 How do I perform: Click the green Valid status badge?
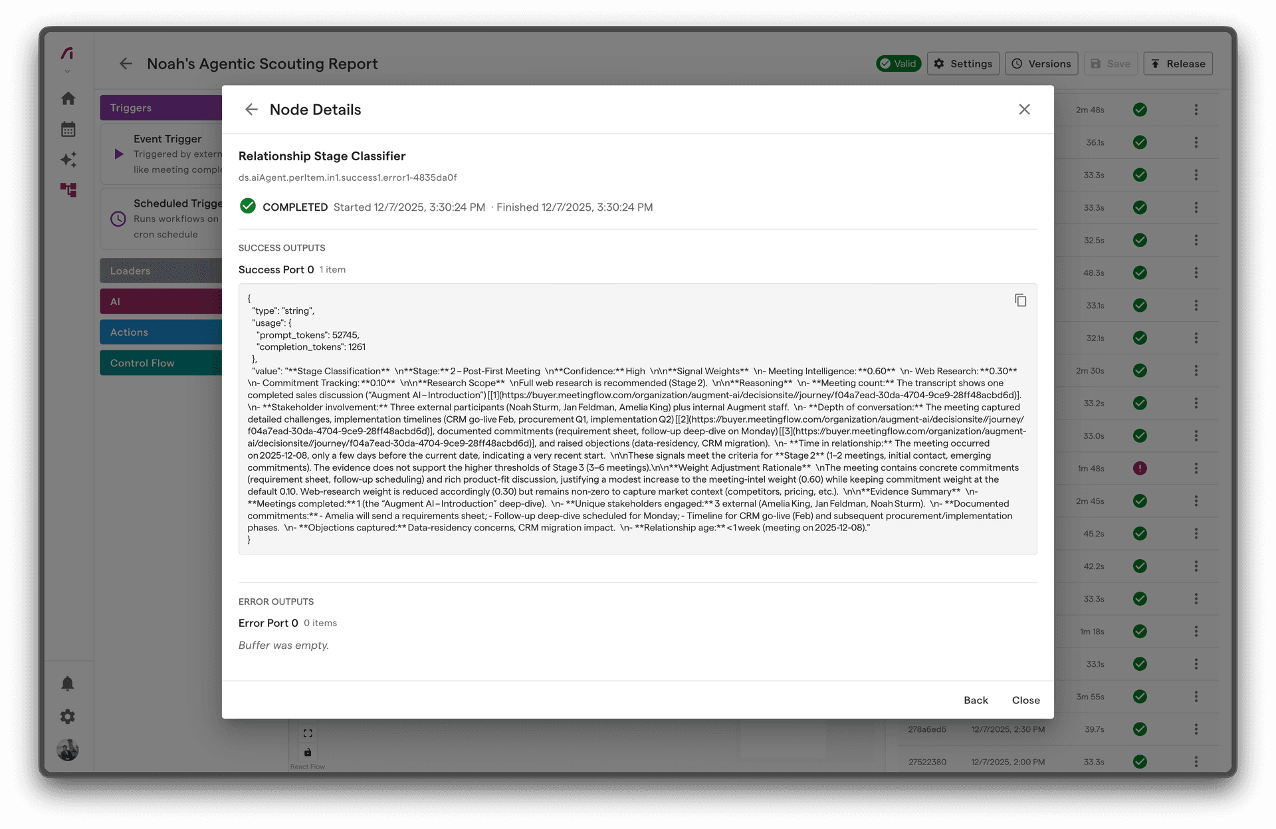click(x=899, y=63)
